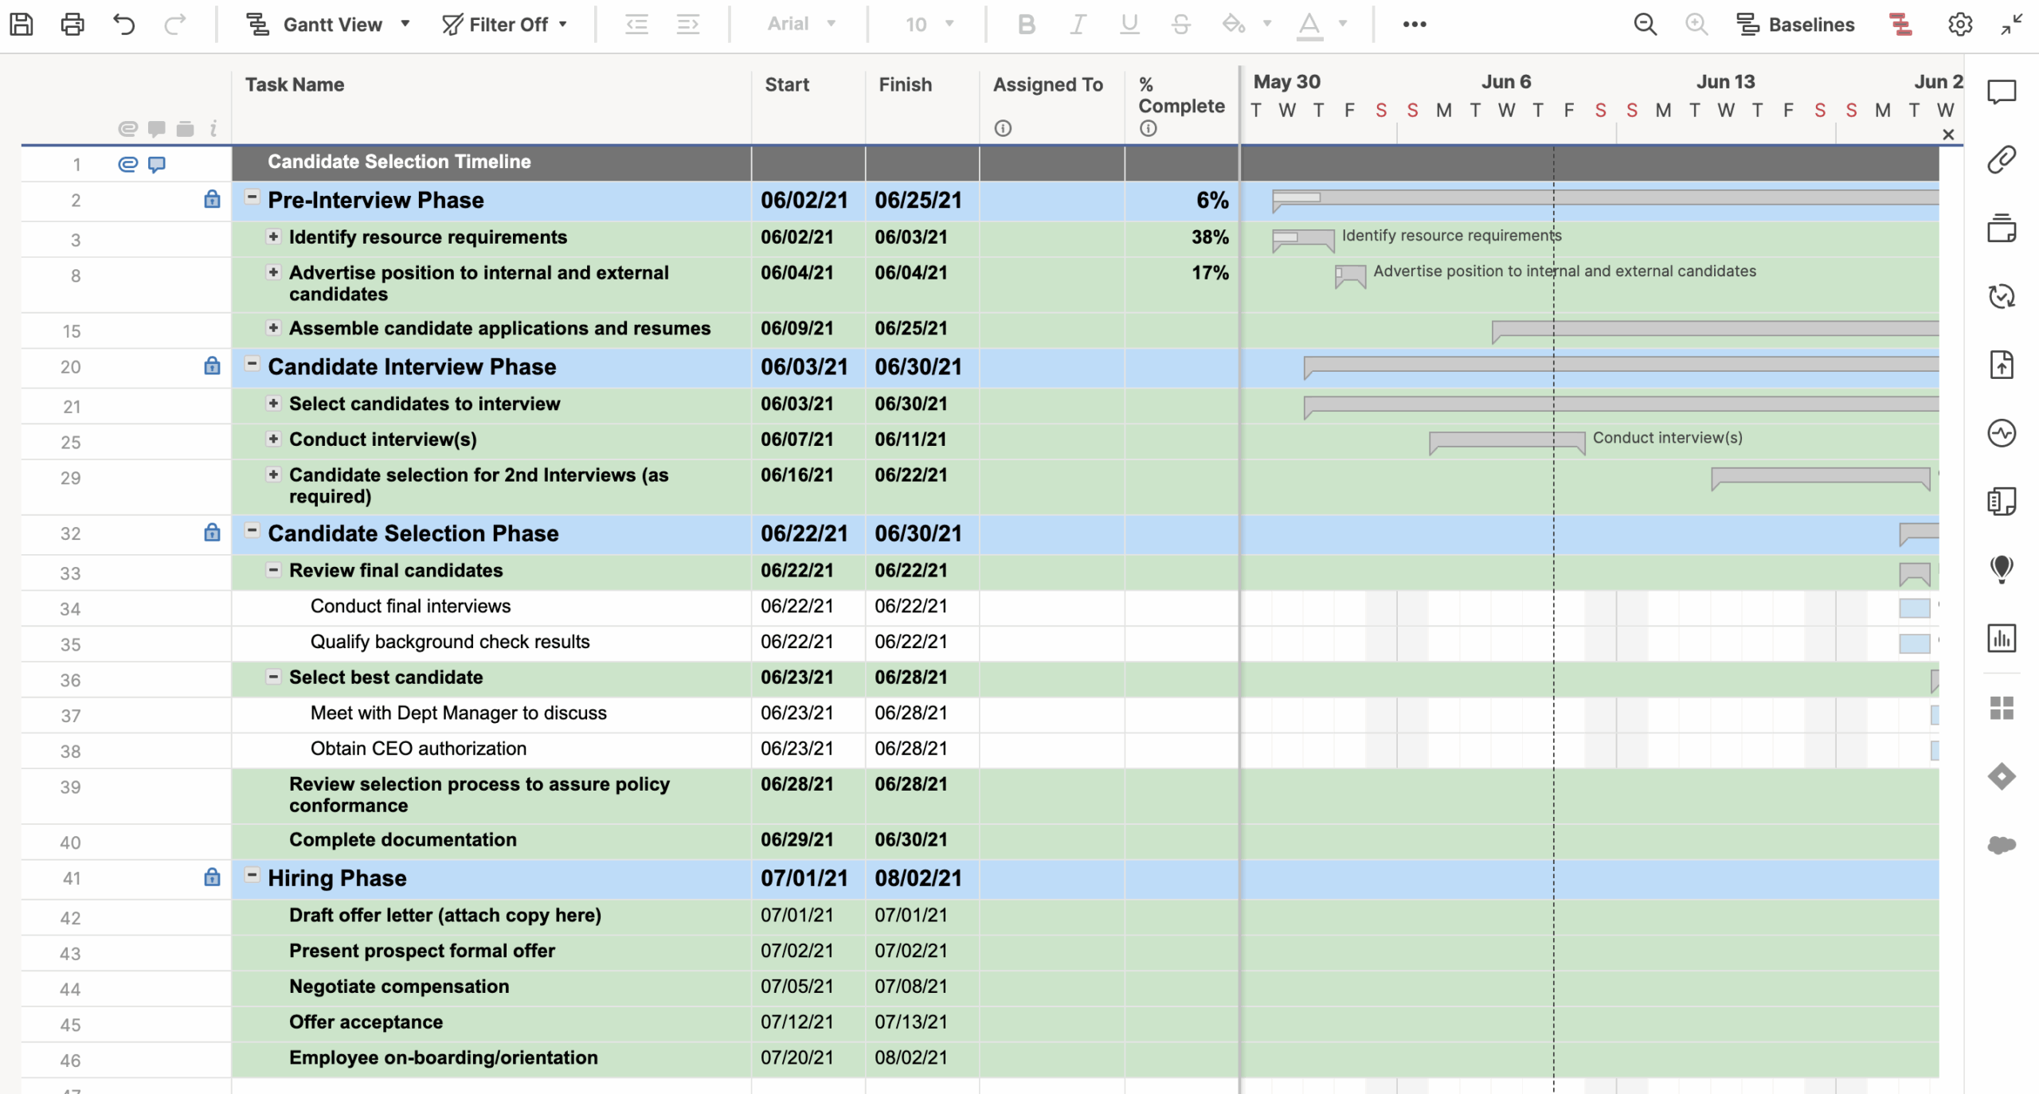Expand the Conduct interview(s) subtasks

tap(273, 438)
